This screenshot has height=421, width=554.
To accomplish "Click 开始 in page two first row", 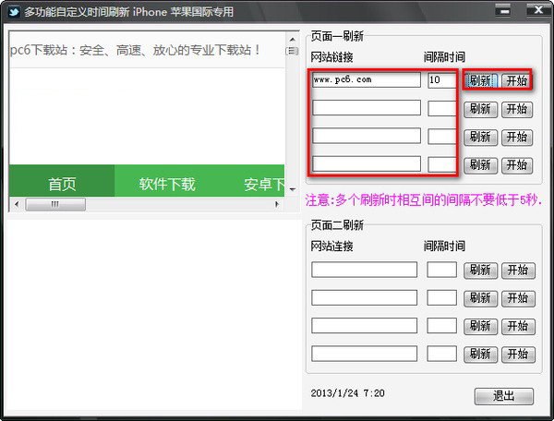I will 518,271.
